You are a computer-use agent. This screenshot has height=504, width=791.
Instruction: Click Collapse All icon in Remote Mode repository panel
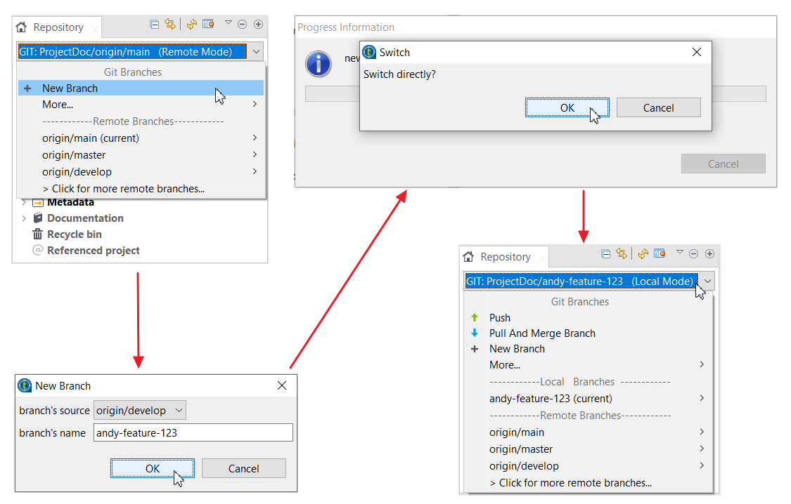(x=154, y=24)
